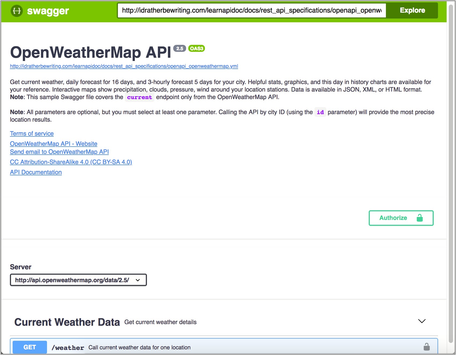Click the GET method badge for /weather

[30, 347]
